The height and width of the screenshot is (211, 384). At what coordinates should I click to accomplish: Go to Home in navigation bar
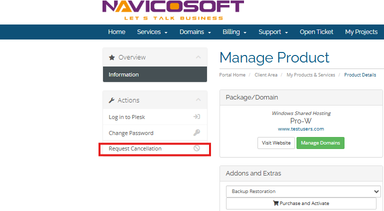(116, 32)
